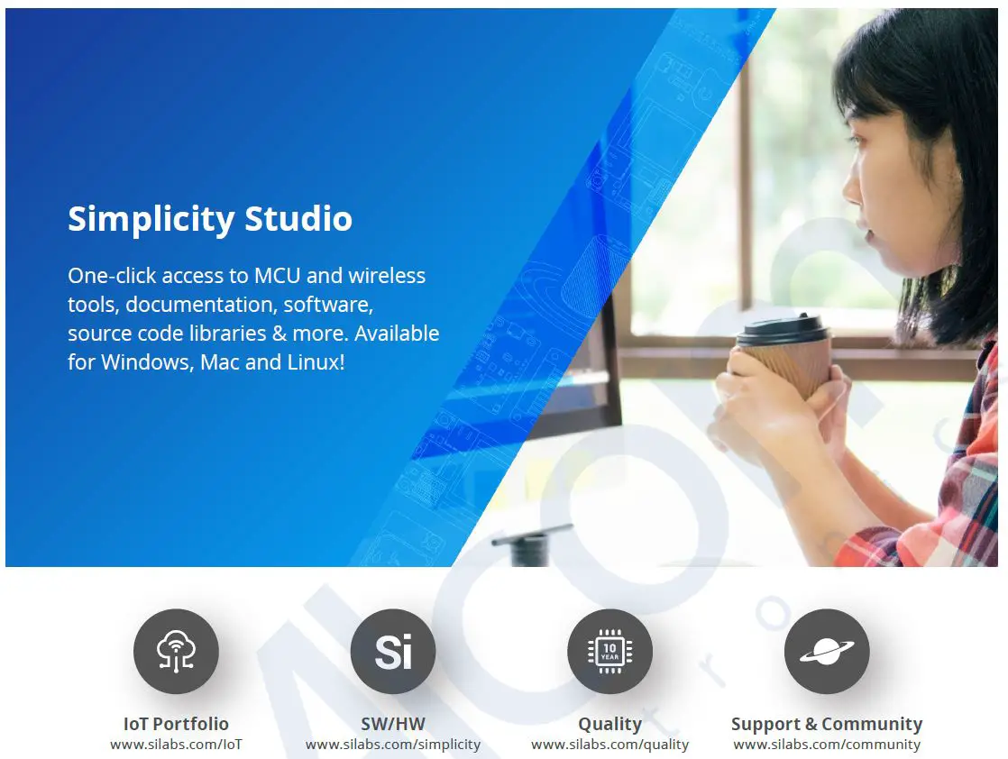
Task: Open the www.silabs.com/quality link
Action: (610, 745)
